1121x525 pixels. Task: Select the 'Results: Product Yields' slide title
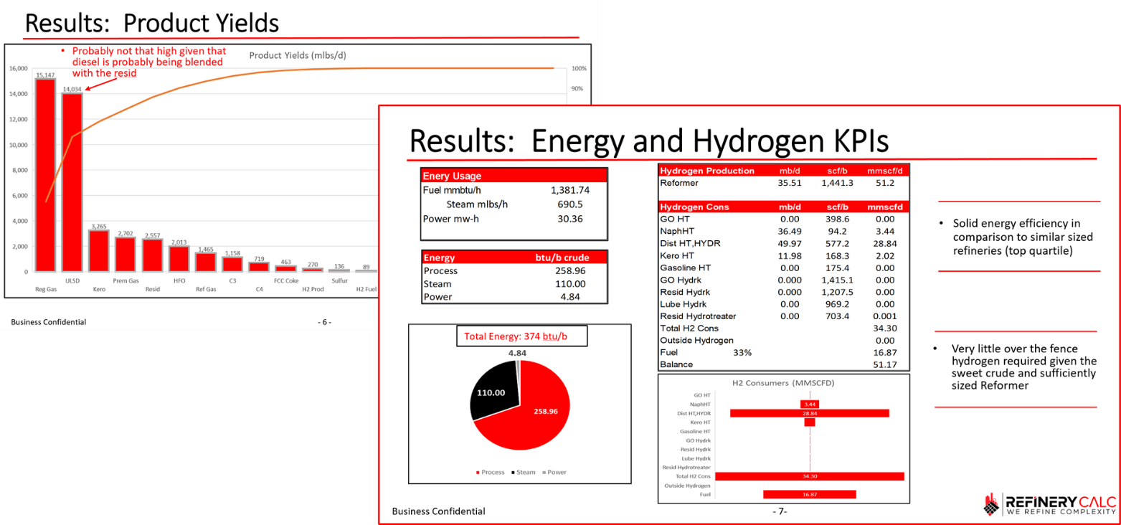(x=151, y=22)
